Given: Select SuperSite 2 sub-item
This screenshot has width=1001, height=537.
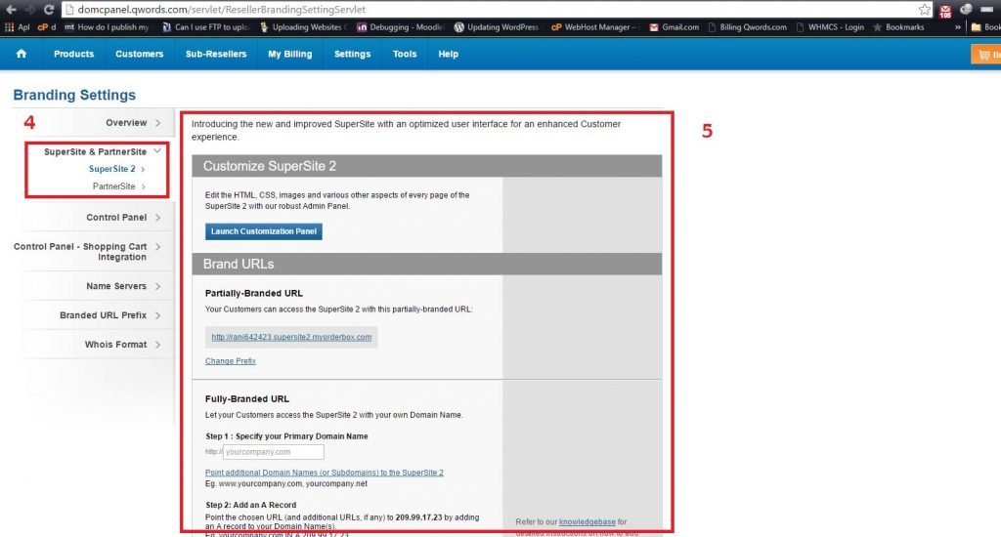Looking at the screenshot, I should coord(117,169).
